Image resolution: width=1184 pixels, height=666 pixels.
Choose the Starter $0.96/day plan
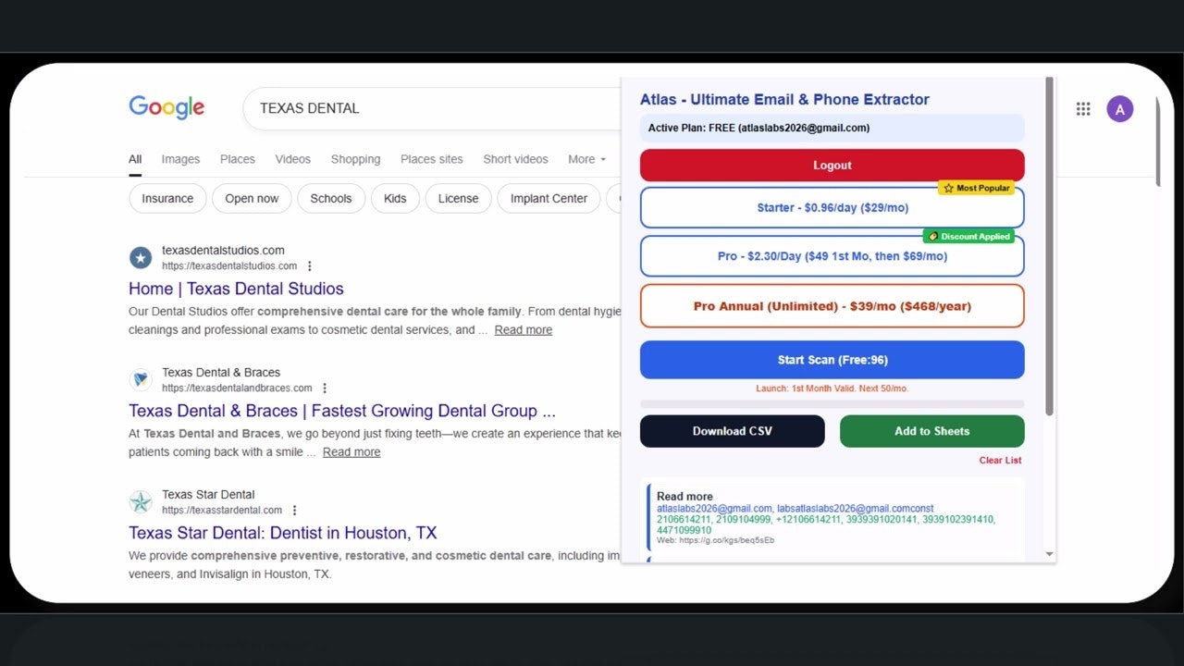(832, 208)
